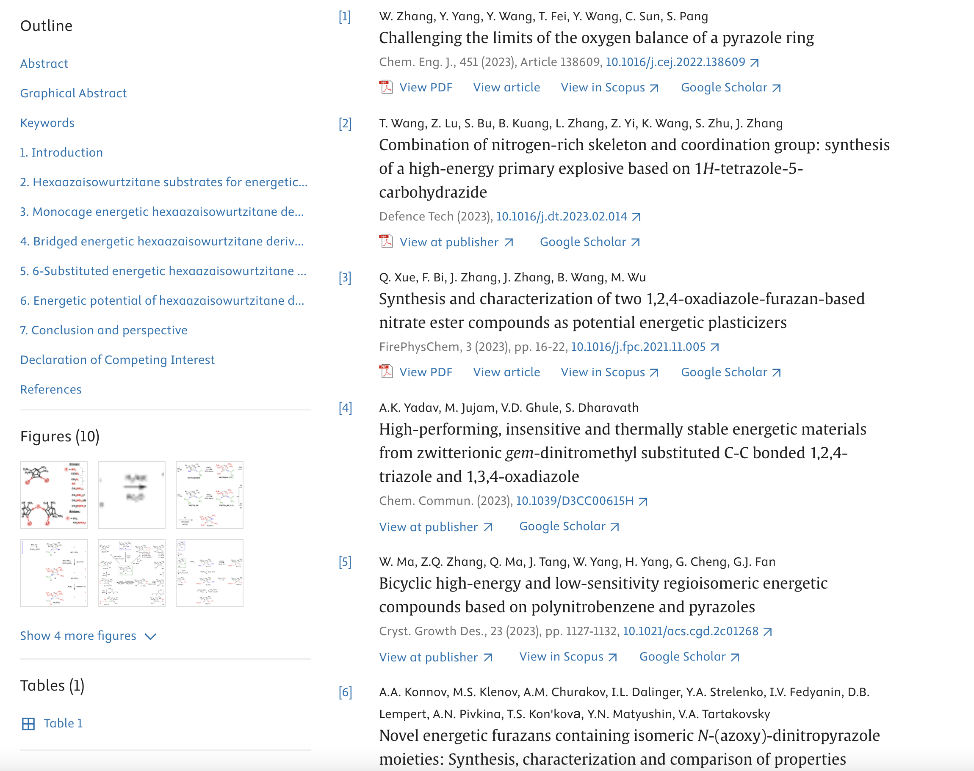The width and height of the screenshot is (974, 771).
Task: Click the arrow icon after DOI 10.1016/j.fpc.2021.11.005
Action: click(715, 347)
